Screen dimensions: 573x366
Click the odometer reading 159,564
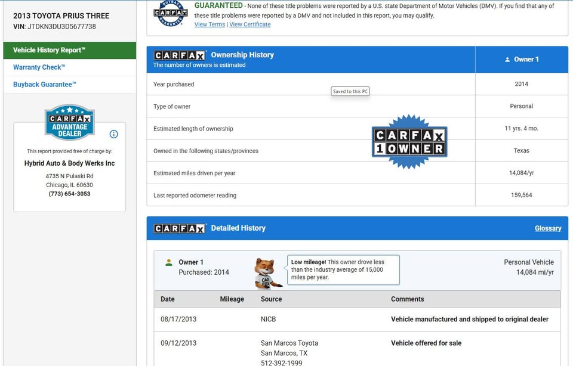click(522, 196)
